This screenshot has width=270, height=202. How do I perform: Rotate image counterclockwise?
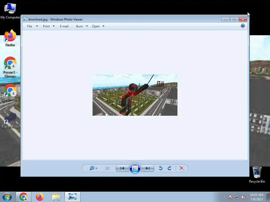pos(161,168)
